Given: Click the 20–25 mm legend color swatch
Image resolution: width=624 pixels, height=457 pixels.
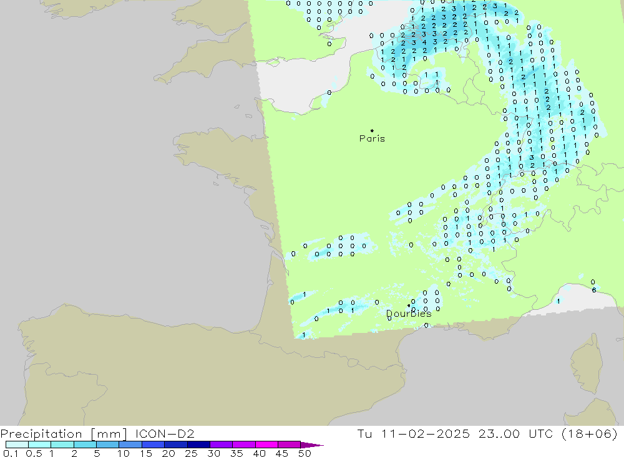Looking at the screenshot, I should pyautogui.click(x=176, y=445).
